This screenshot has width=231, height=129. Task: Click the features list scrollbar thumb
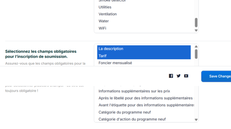[x=196, y=22]
